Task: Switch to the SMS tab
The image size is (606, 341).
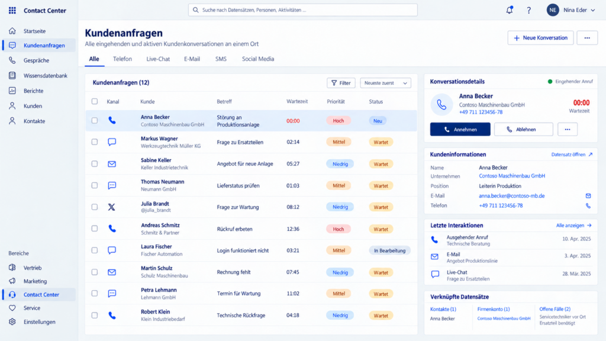Action: (x=221, y=59)
